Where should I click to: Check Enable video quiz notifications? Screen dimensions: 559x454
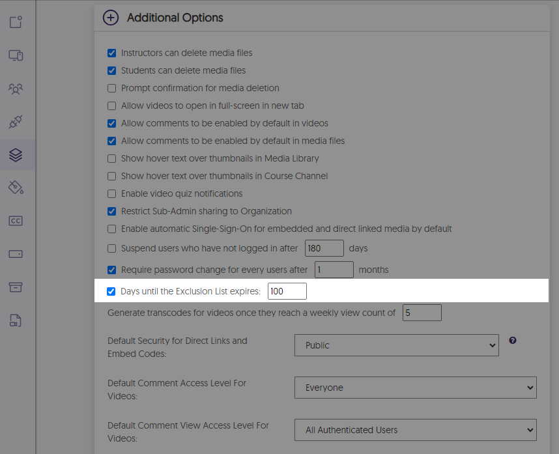point(111,193)
